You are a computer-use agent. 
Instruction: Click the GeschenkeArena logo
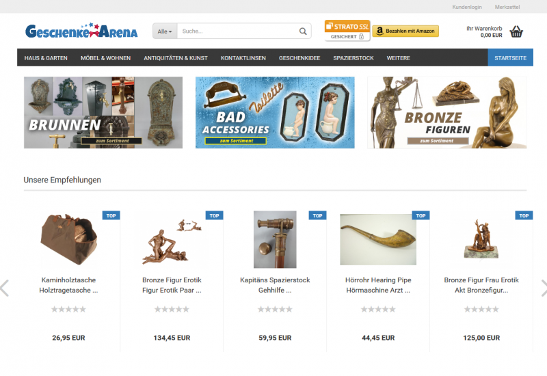pyautogui.click(x=81, y=31)
